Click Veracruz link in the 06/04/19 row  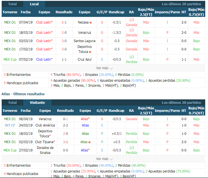45,119
